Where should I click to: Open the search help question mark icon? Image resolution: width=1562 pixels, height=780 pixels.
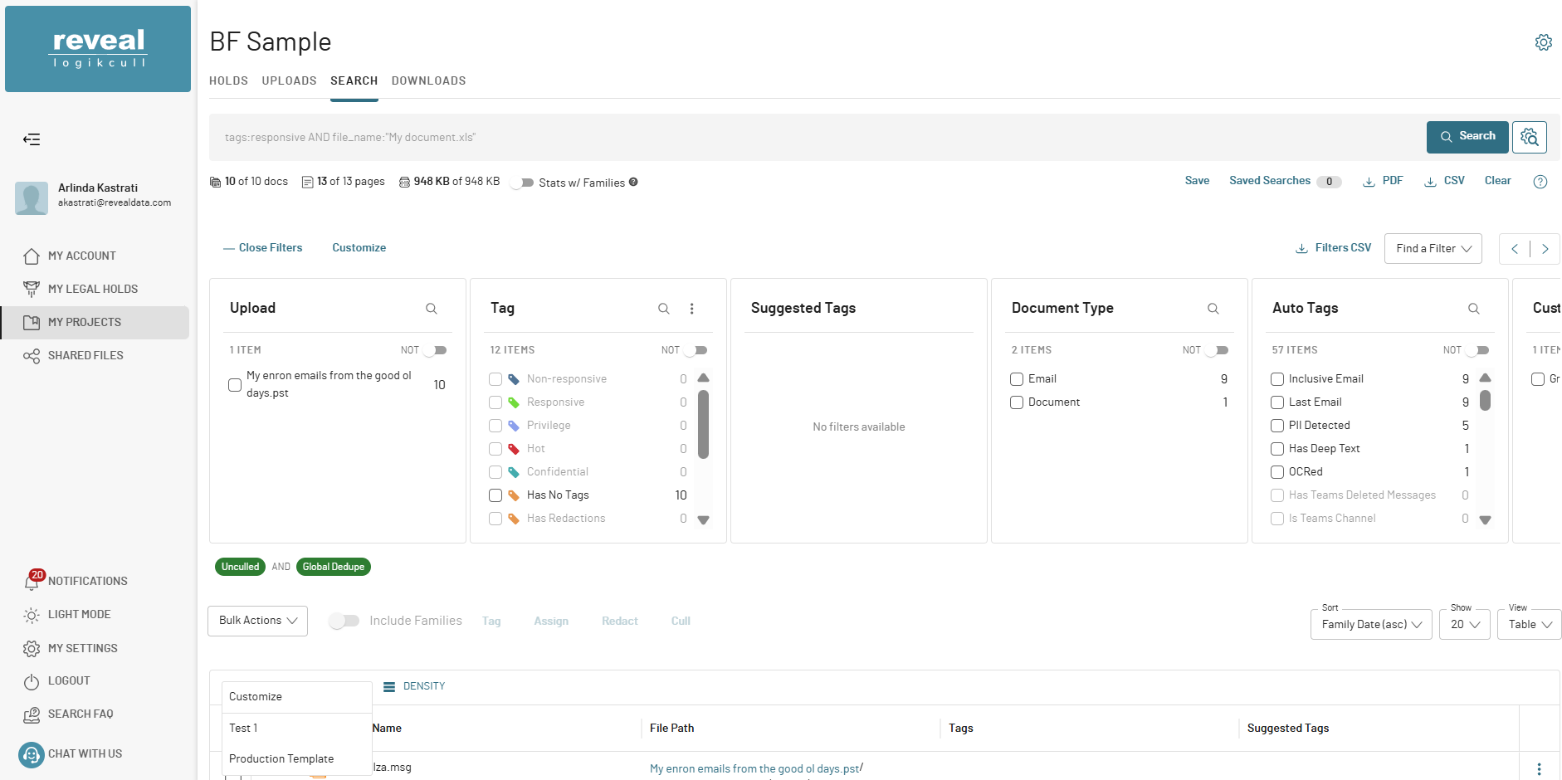[x=1540, y=182]
